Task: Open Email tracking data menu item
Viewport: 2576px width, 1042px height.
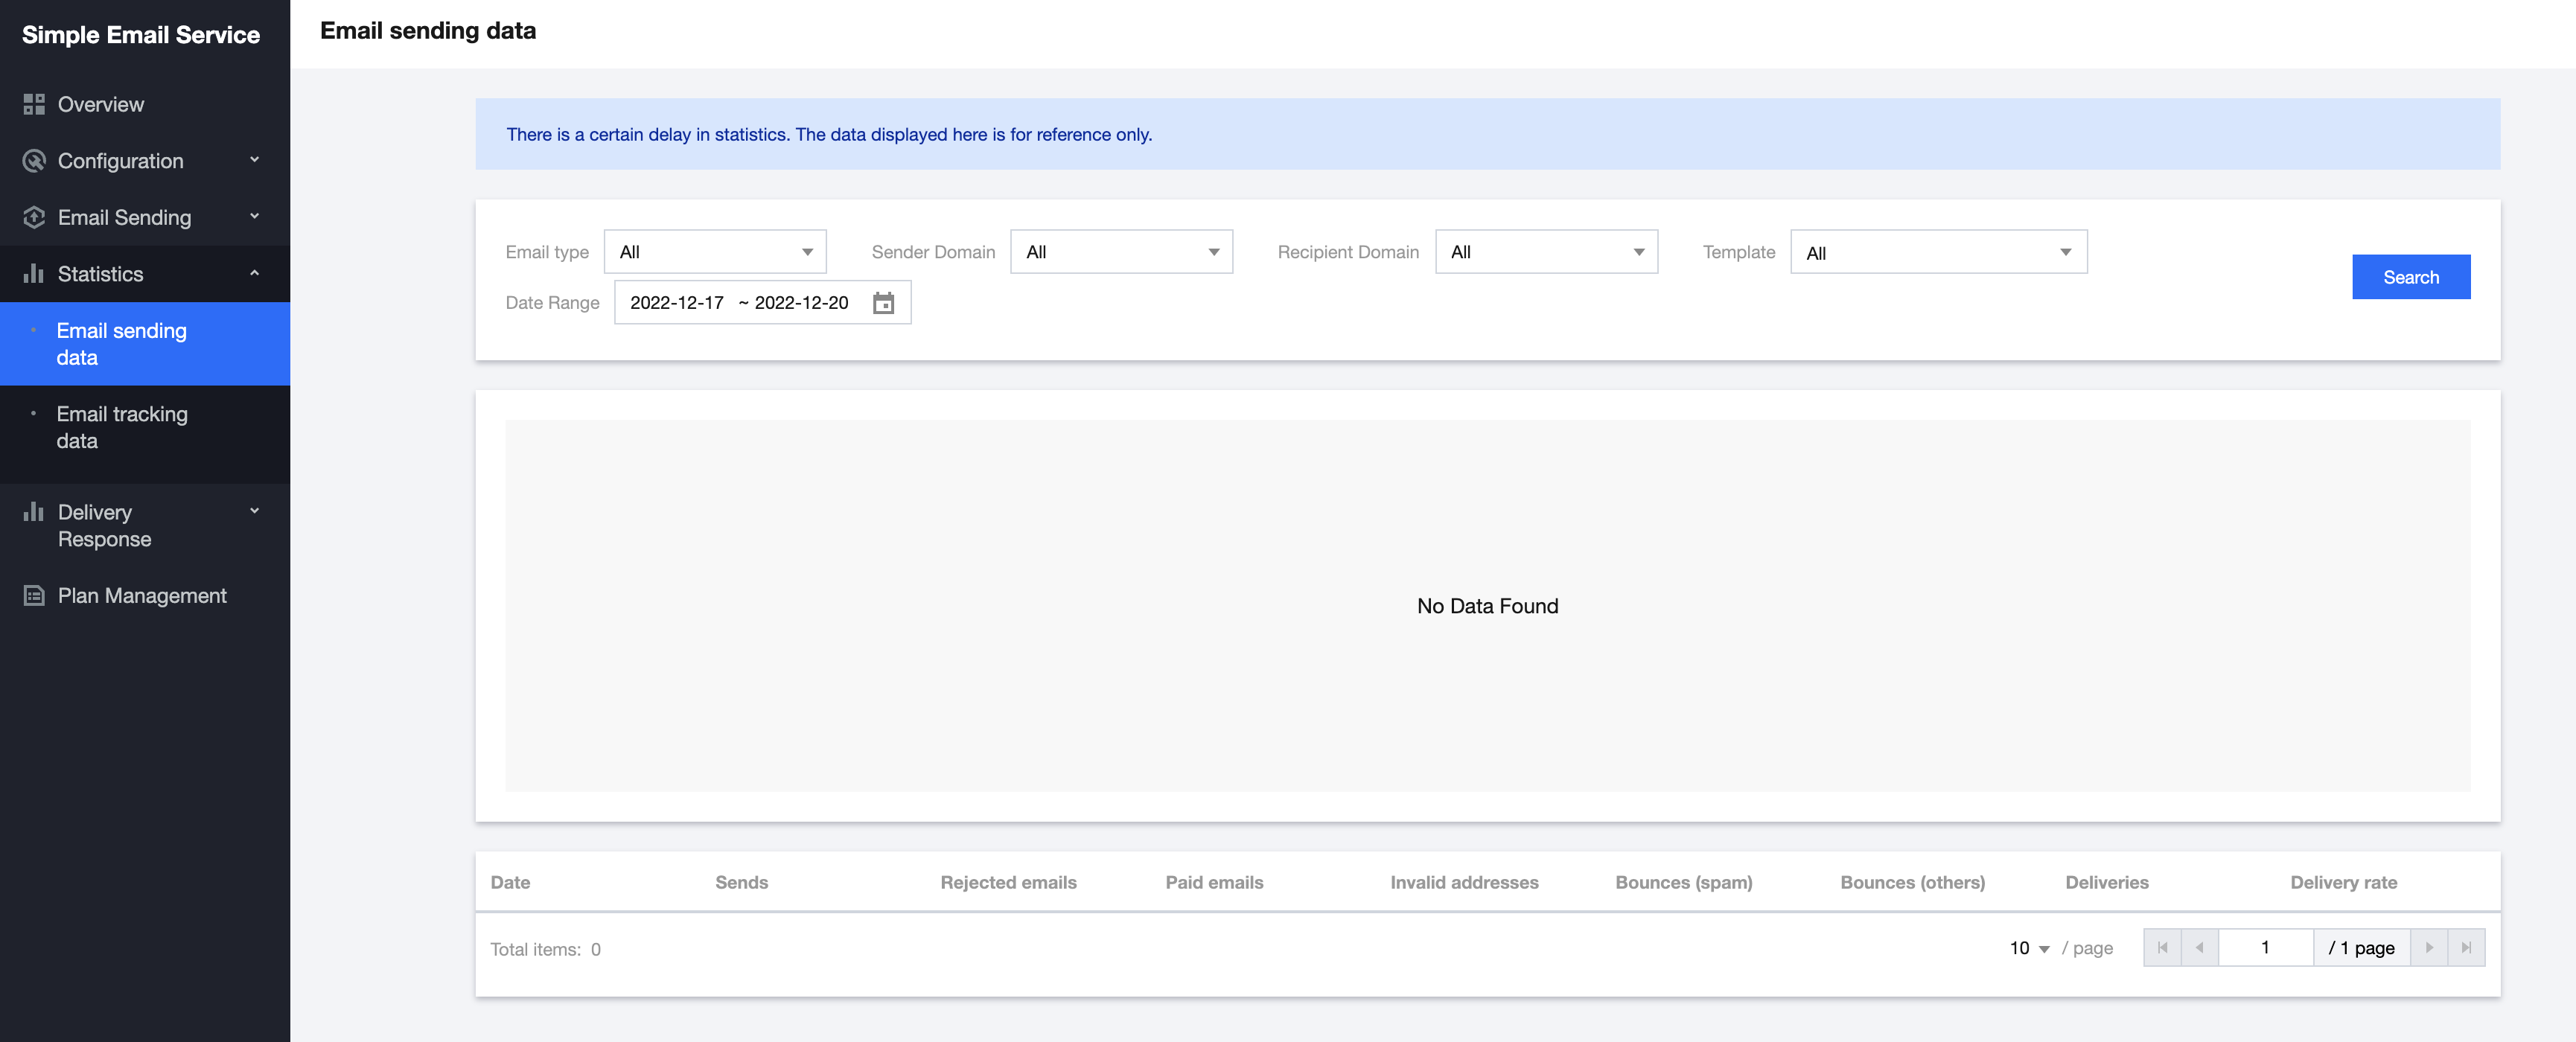Action: point(122,427)
